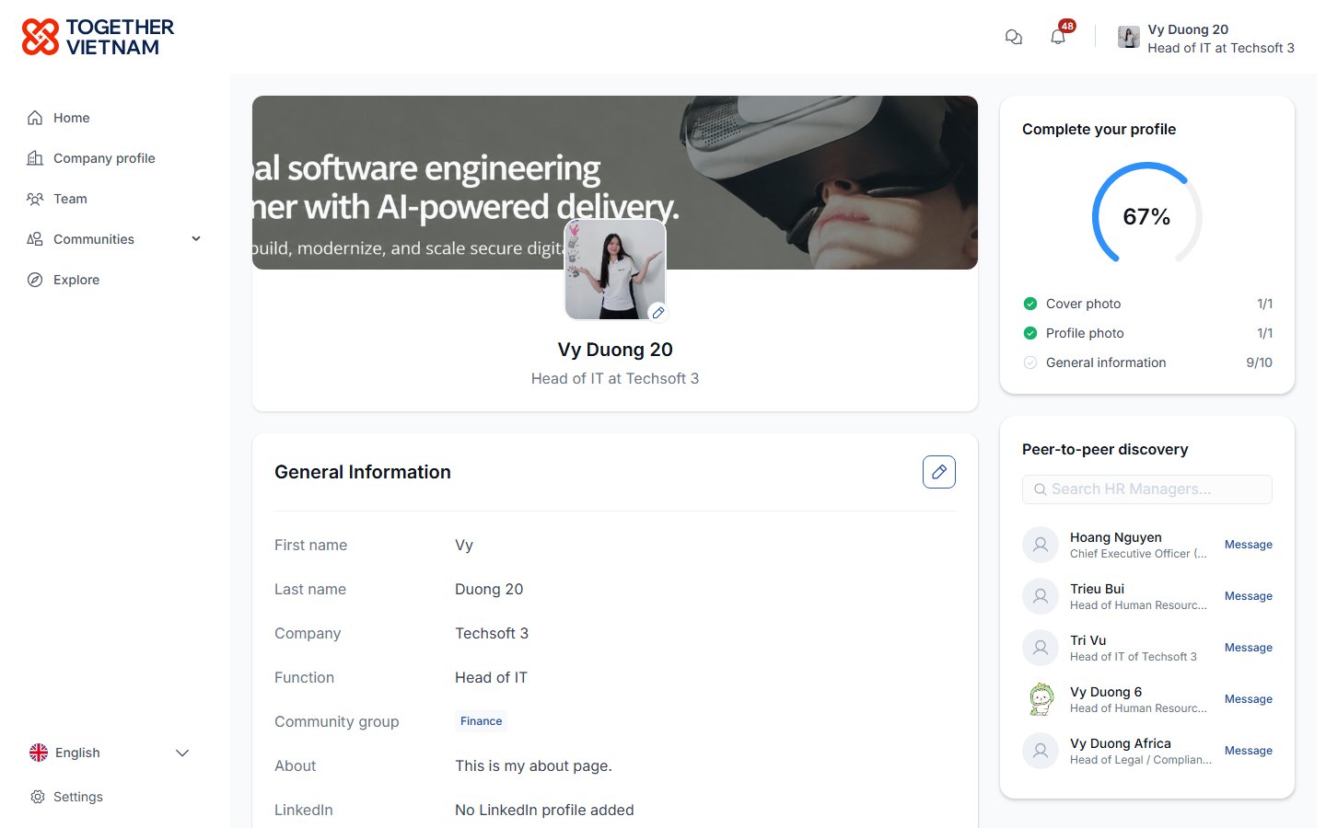Message Trieu Bui
Screen dimensions: 1326x828
pyautogui.click(x=1249, y=596)
